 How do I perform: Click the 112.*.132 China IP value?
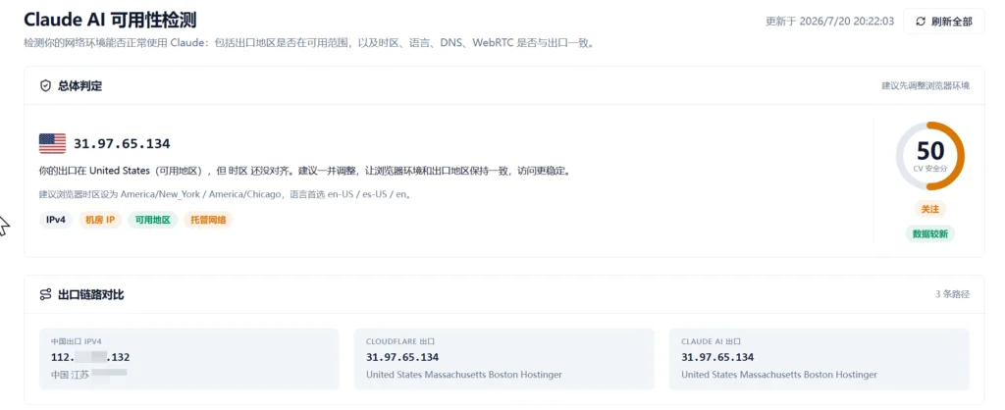[x=90, y=357]
